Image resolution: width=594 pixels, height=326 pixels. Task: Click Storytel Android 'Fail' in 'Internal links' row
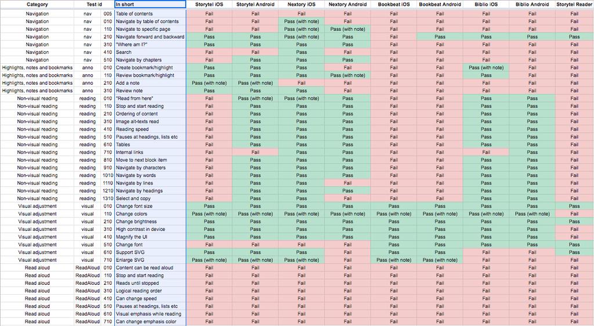pyautogui.click(x=255, y=152)
